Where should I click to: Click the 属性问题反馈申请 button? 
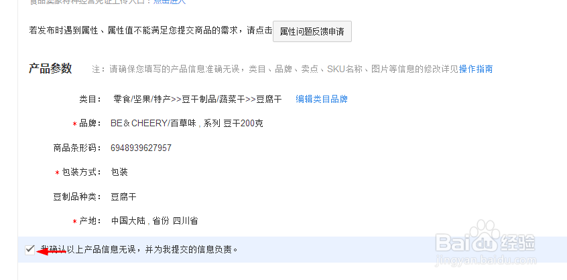pyautogui.click(x=312, y=31)
